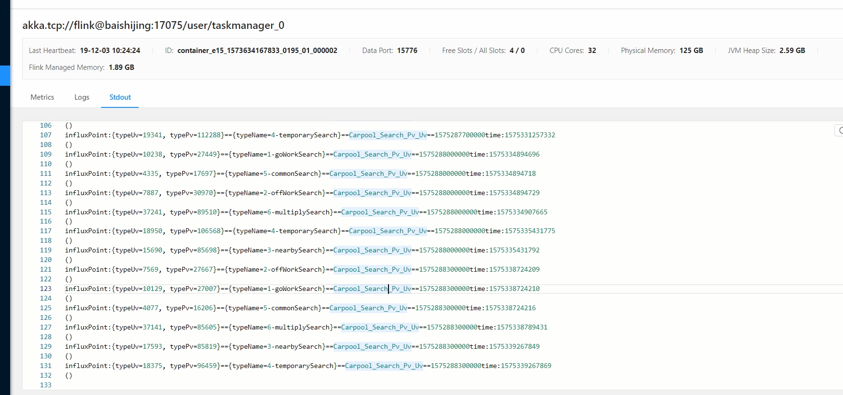Image resolution: width=843 pixels, height=395 pixels.
Task: Click the Carpool_Search_Pv_Uv text on line 131
Action: (x=384, y=366)
